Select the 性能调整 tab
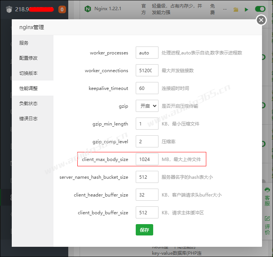The image size is (273, 257). click(33, 88)
